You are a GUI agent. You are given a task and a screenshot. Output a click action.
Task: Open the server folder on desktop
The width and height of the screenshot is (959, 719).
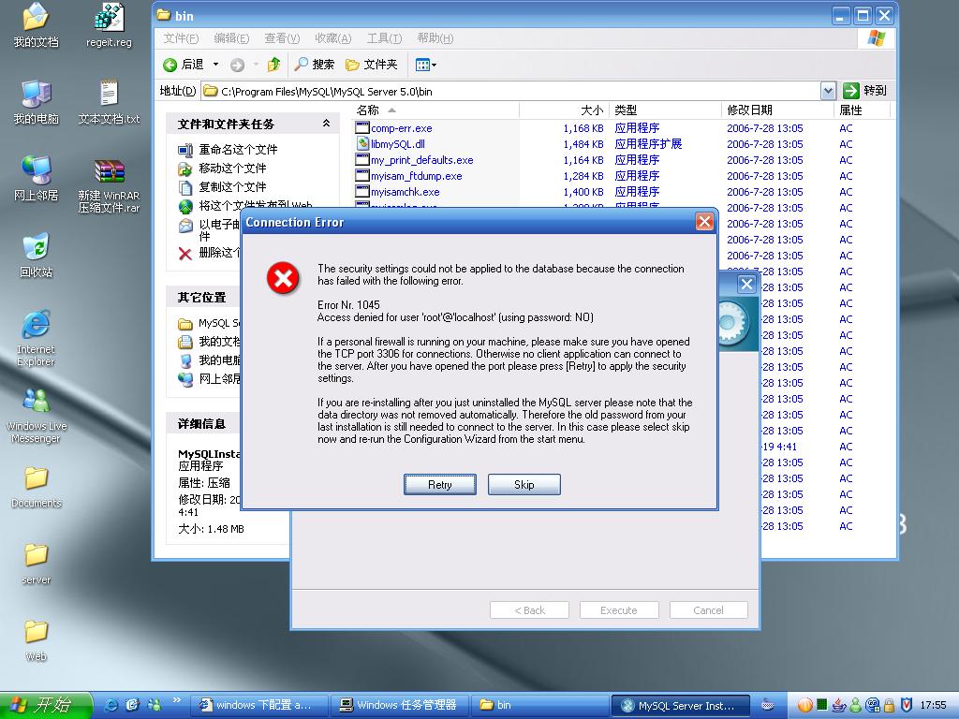[37, 564]
